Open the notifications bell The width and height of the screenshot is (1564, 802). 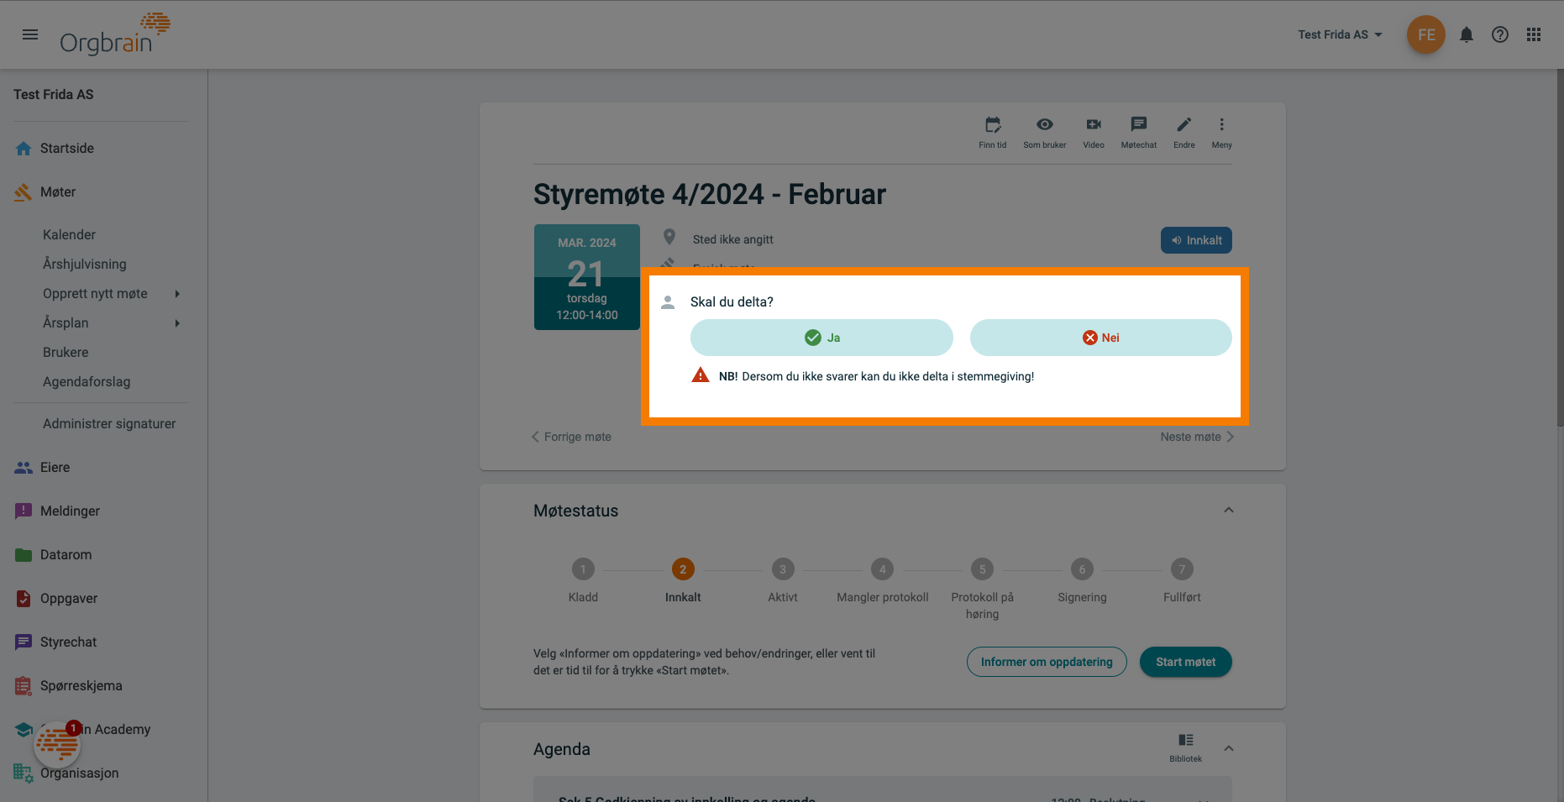1466,34
